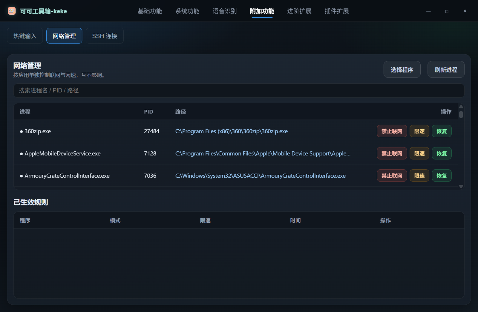Focus the process search field
Screen dimensions: 478x312
(x=239, y=91)
